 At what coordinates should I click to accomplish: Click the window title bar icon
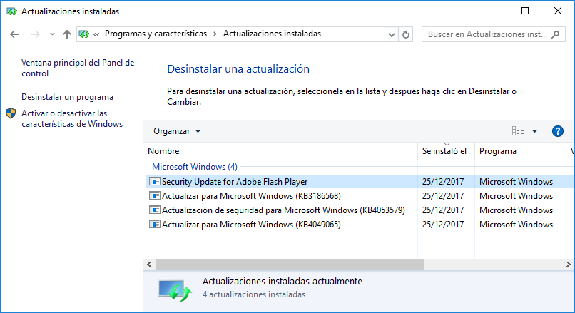[11, 11]
